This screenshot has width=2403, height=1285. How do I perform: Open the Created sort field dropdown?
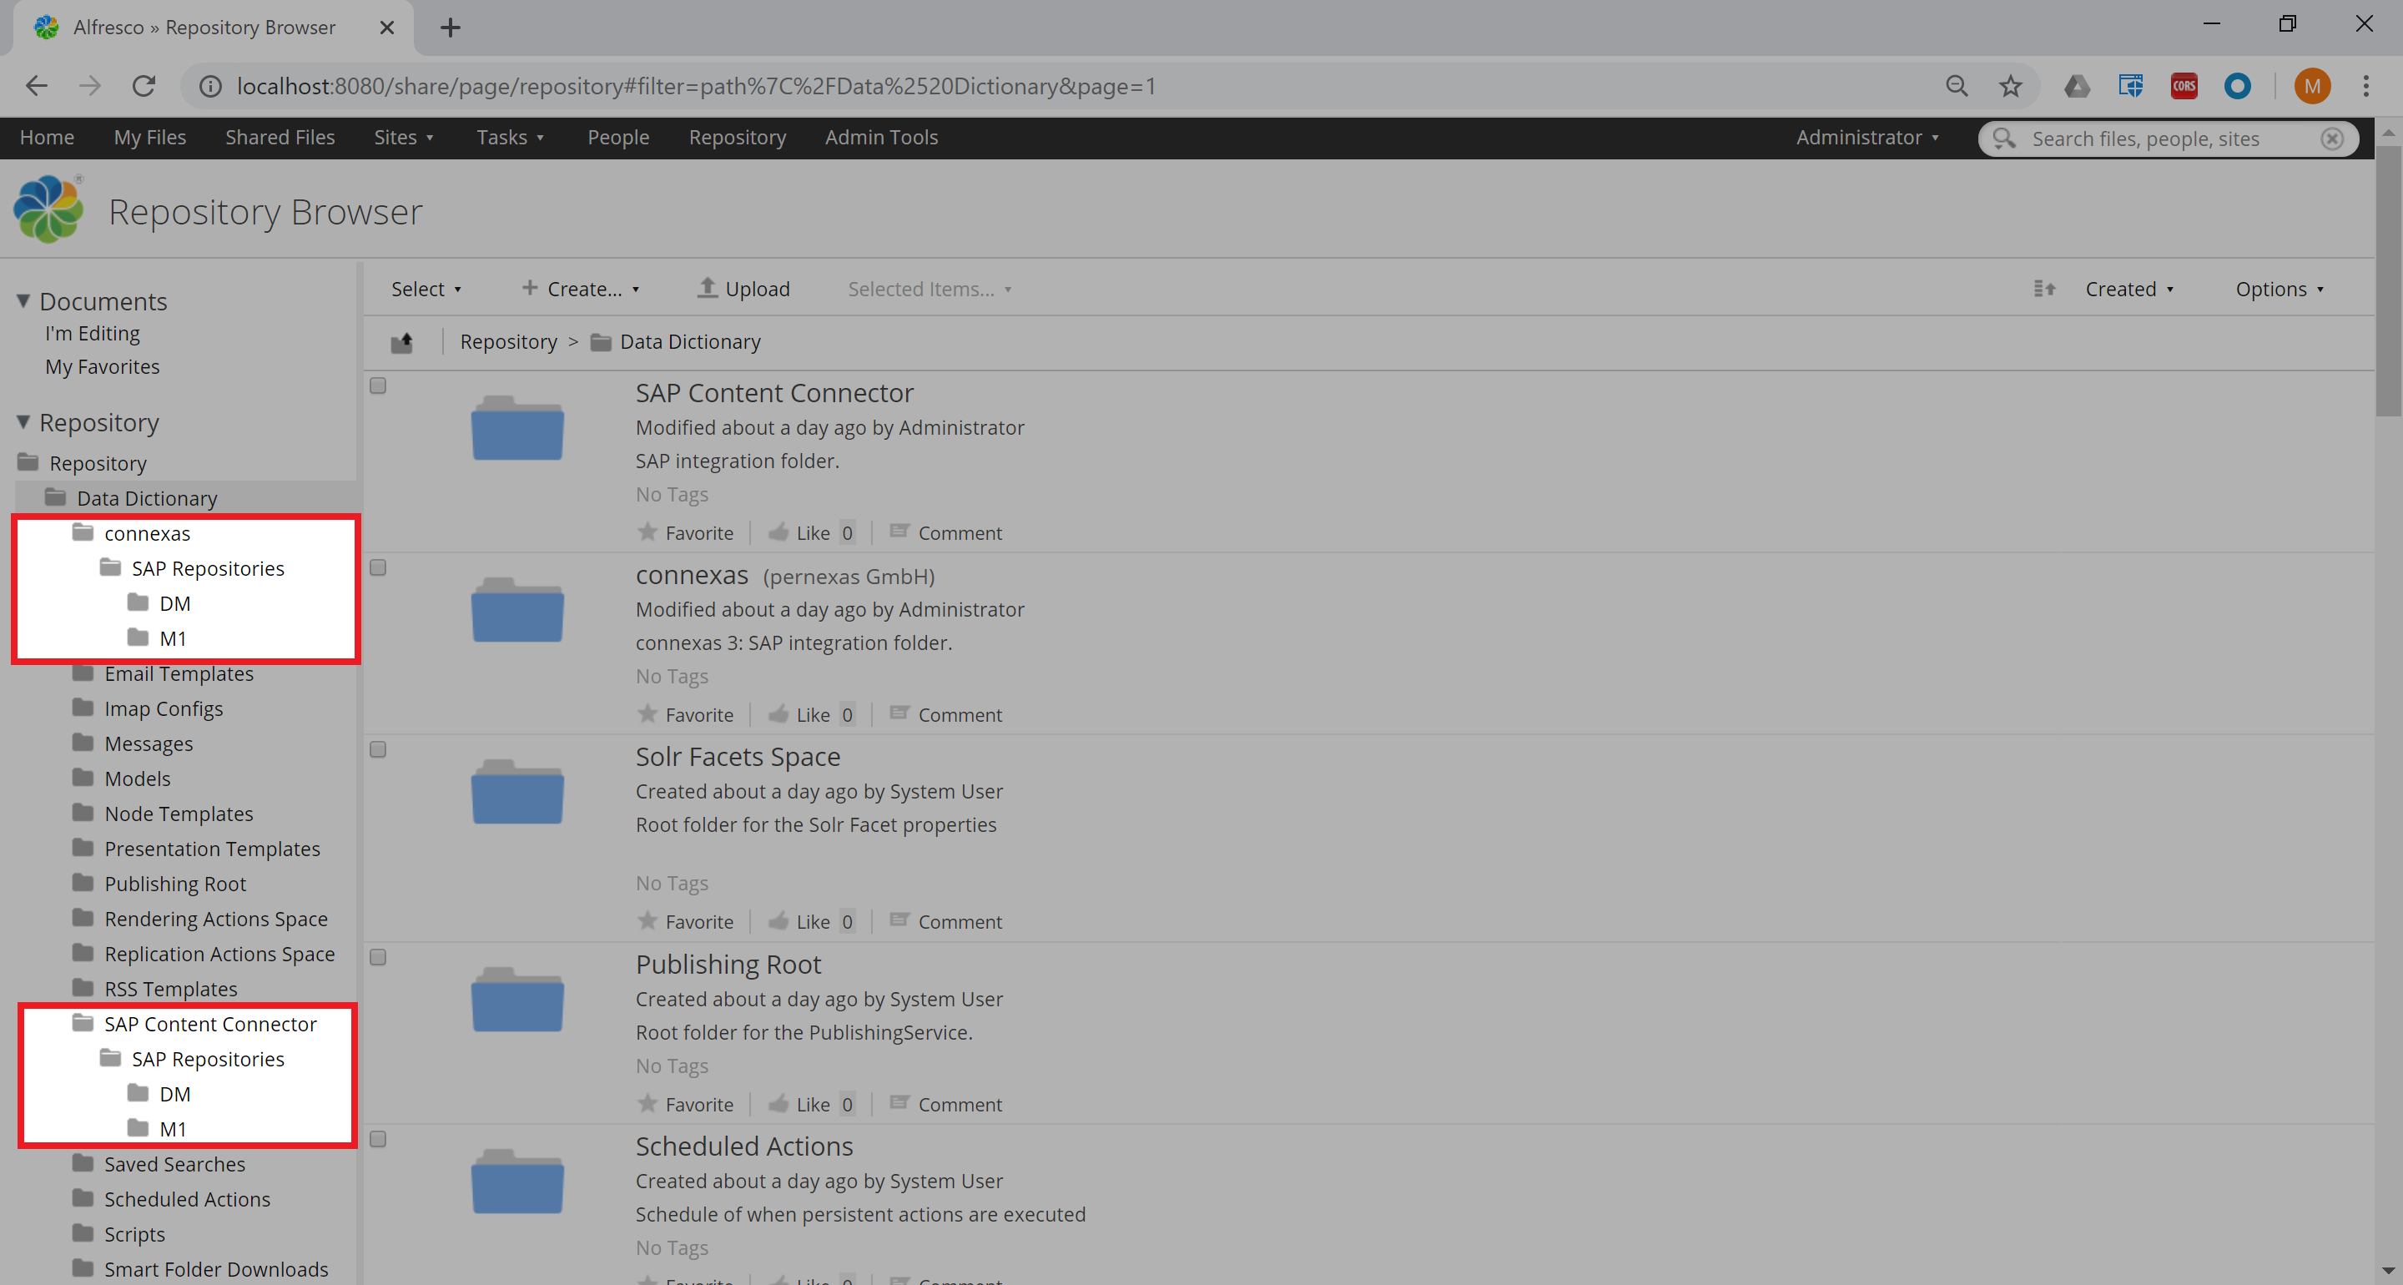pos(2128,290)
